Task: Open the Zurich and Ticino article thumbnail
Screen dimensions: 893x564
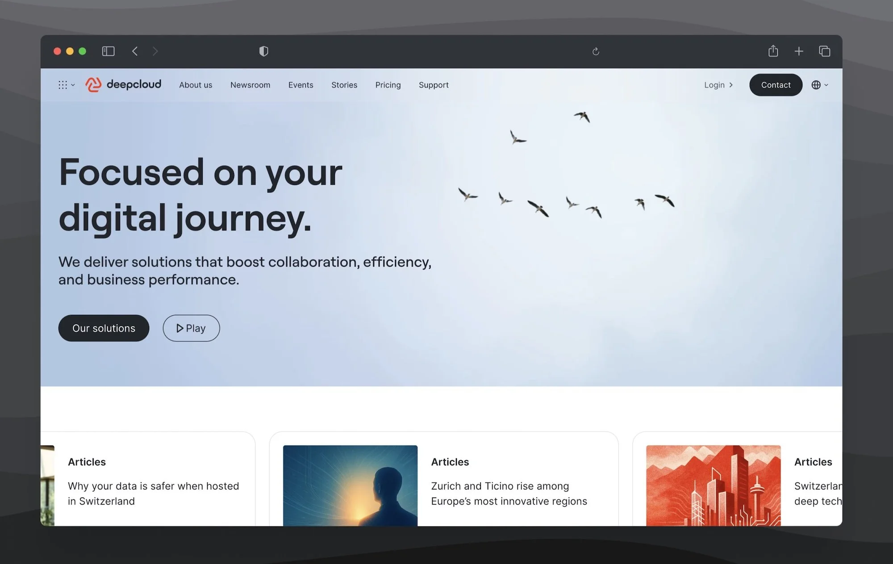Action: [350, 485]
